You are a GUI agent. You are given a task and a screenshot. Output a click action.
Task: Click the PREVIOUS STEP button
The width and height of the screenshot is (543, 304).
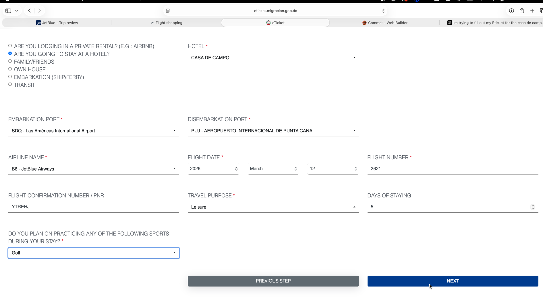(x=273, y=281)
